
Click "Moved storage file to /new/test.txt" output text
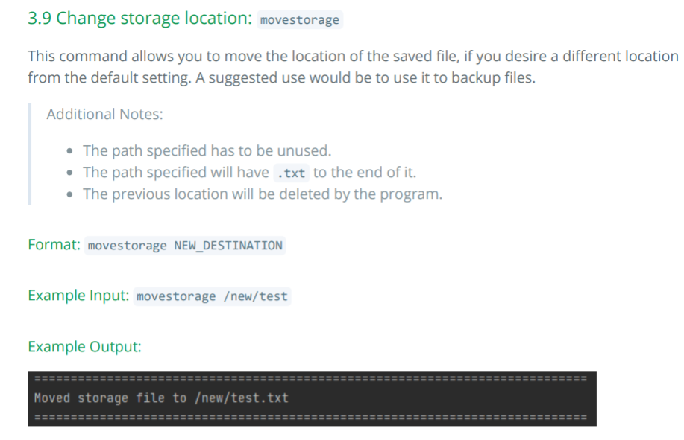[161, 398]
